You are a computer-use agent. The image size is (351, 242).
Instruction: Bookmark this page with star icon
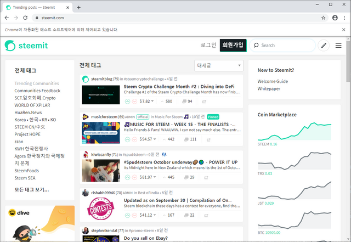(x=323, y=18)
